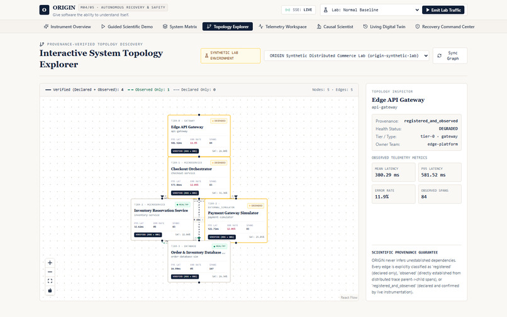The width and height of the screenshot is (507, 317).
Task: Fit the graph to view
Action: click(x=50, y=281)
